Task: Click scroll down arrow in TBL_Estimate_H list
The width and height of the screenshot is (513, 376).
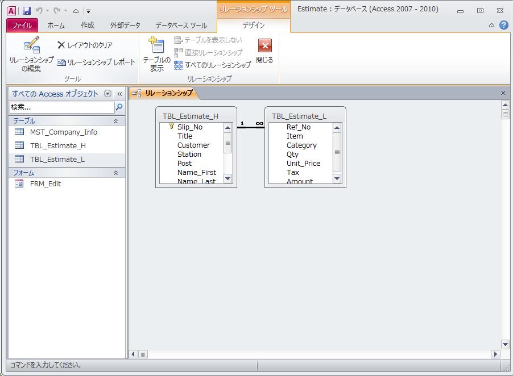Action: 228,178
